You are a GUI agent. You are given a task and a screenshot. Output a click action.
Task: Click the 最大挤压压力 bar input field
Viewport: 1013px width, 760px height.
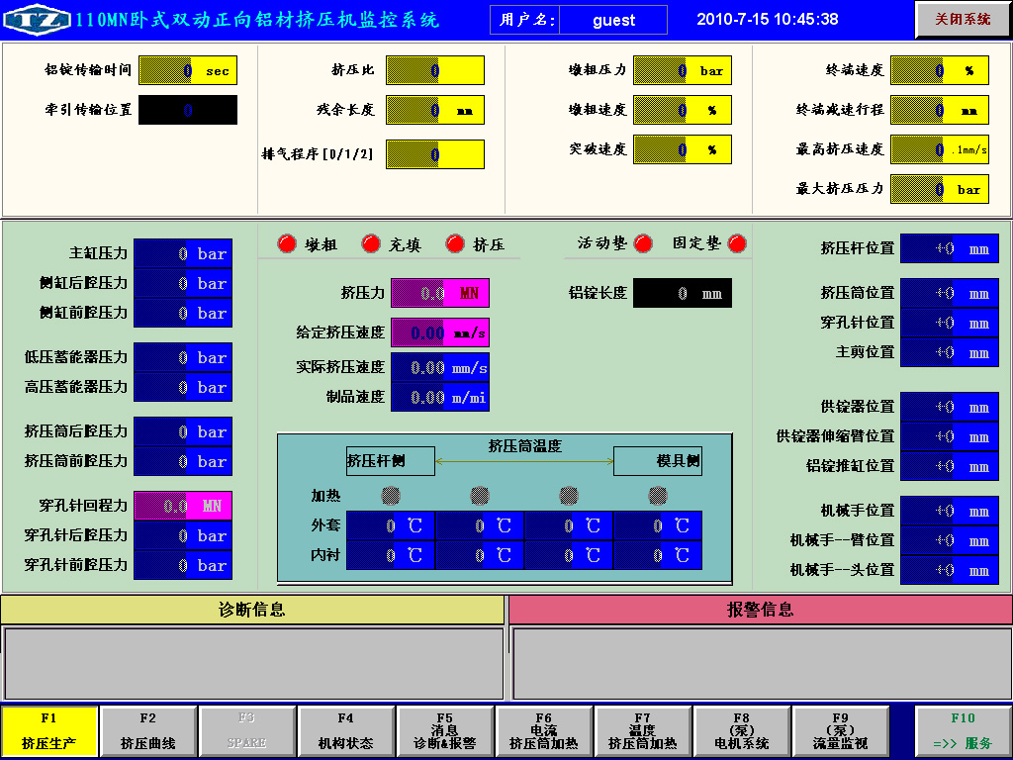(939, 189)
